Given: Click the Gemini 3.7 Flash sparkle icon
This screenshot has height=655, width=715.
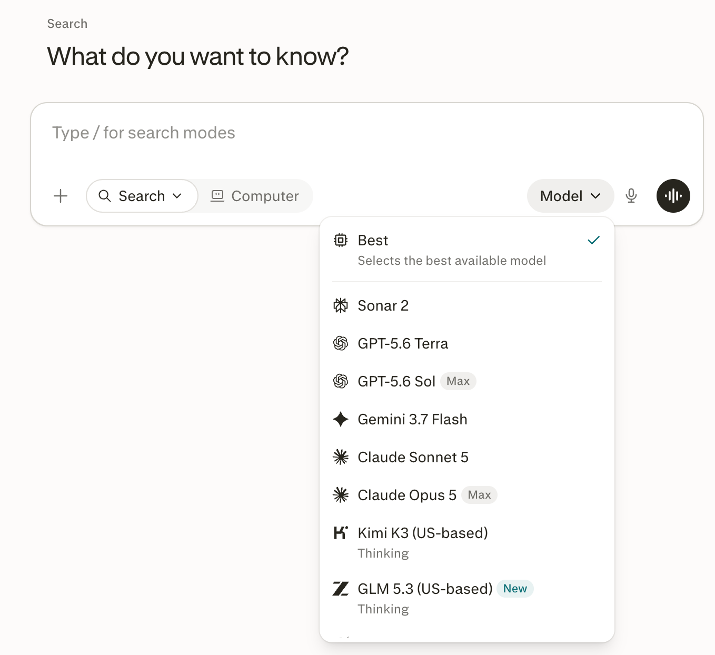Looking at the screenshot, I should point(341,419).
